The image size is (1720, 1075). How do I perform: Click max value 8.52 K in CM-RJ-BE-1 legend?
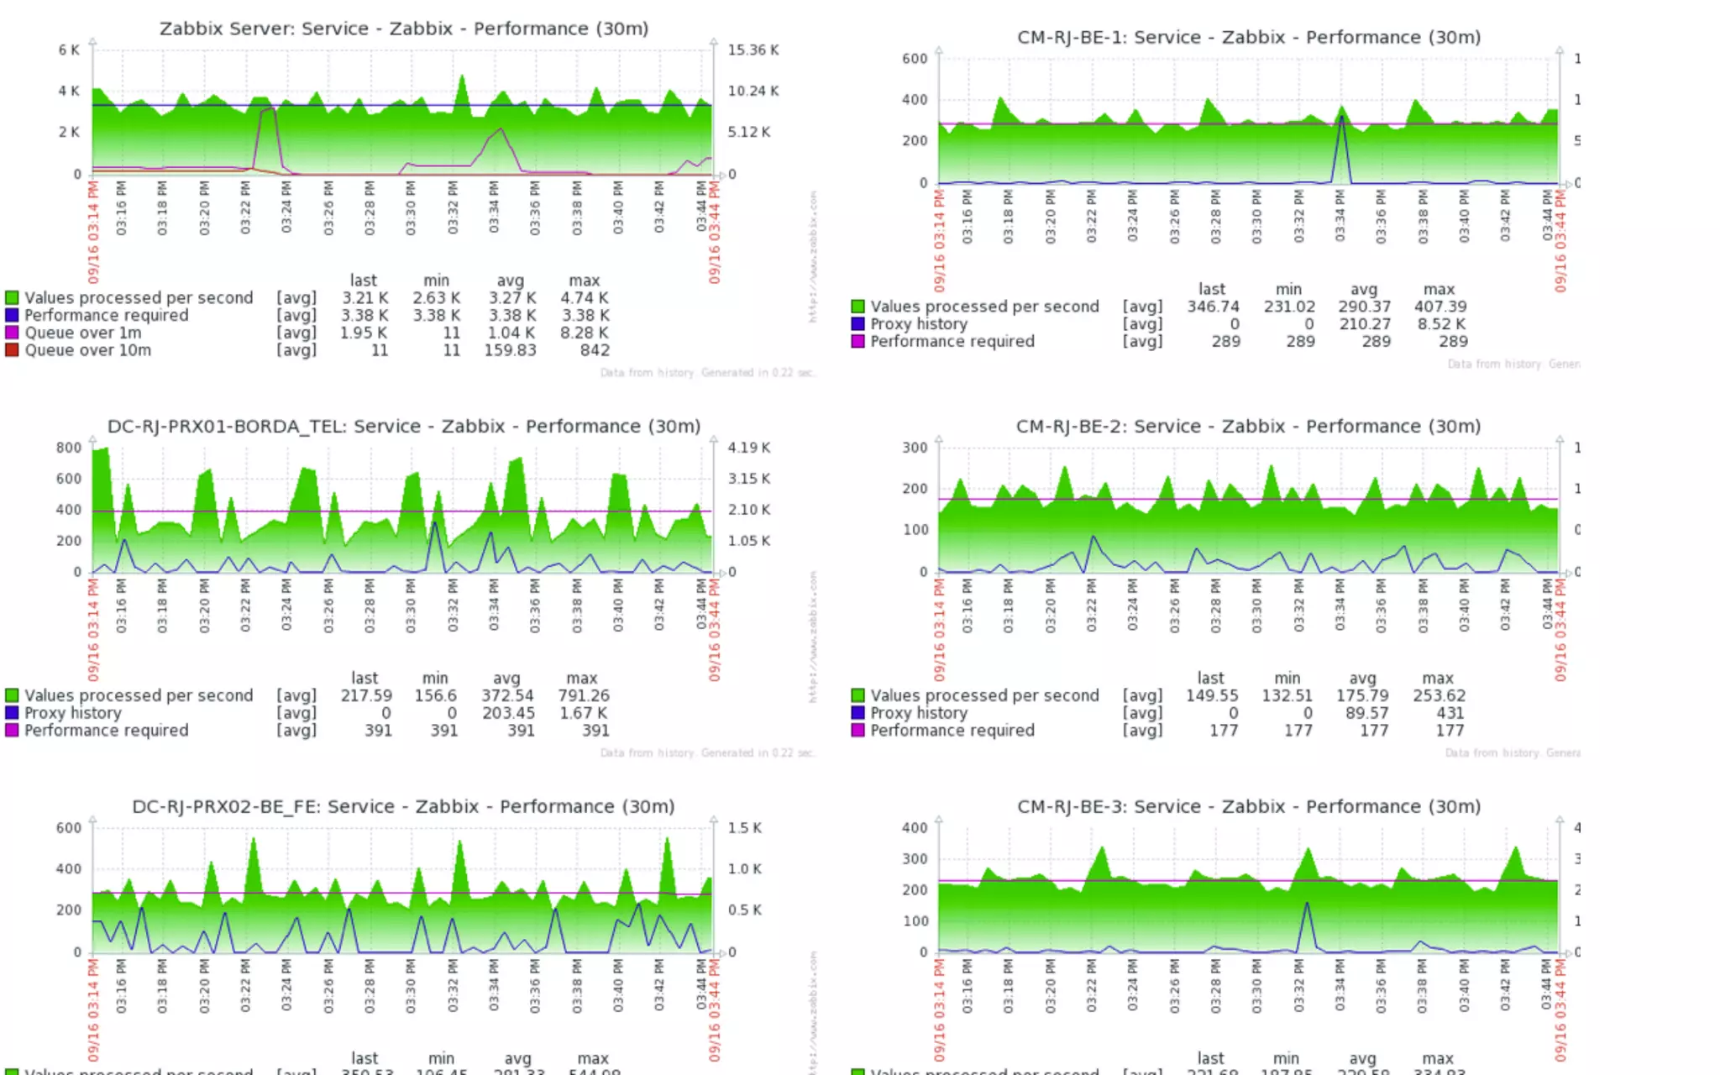[x=1441, y=324]
